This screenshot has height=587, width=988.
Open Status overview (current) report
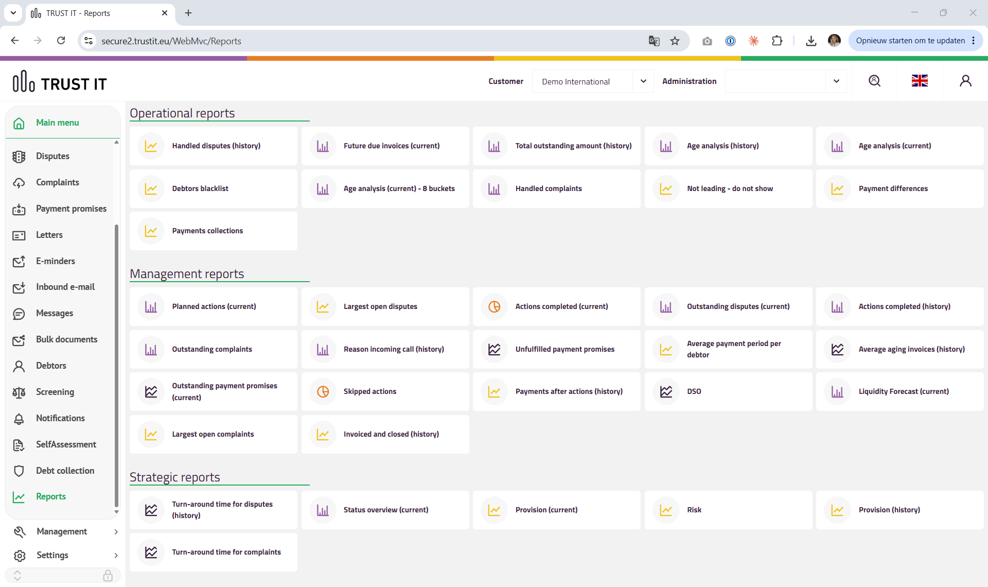tap(385, 510)
